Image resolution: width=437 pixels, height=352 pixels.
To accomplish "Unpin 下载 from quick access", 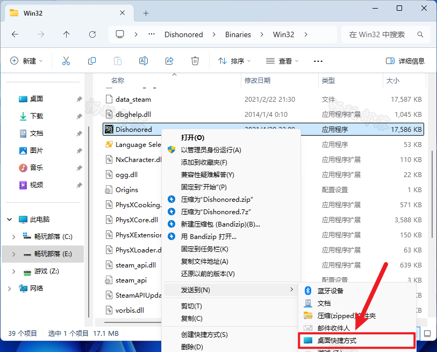I will click(x=80, y=116).
